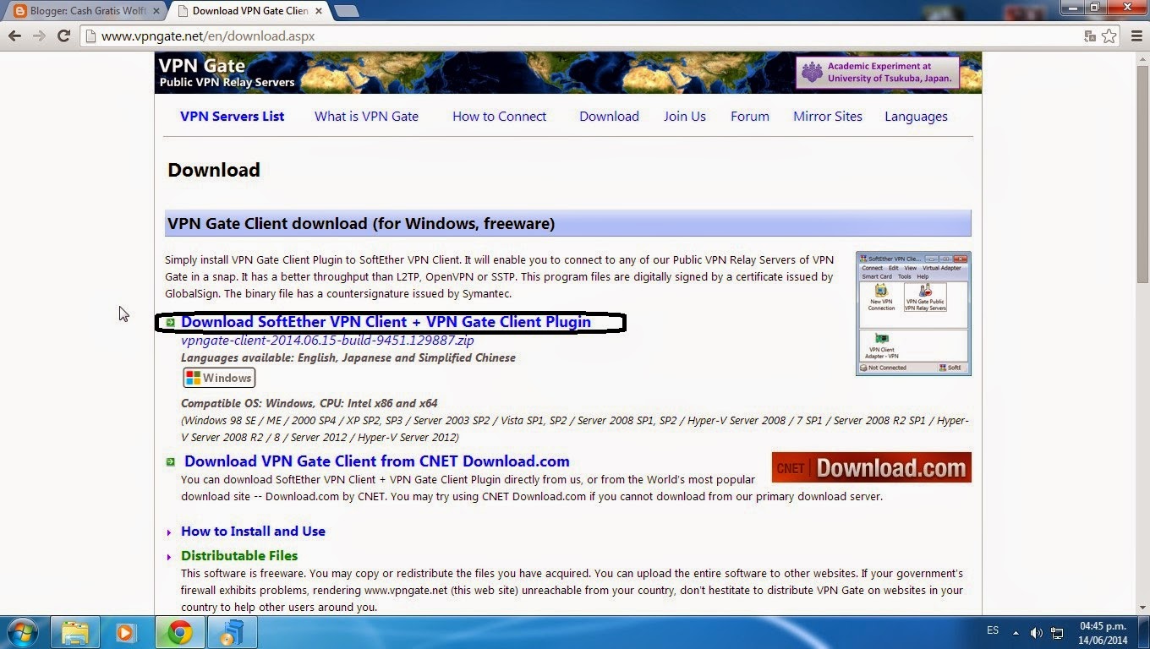This screenshot has height=649, width=1150.
Task: Click the Distributable Files heading
Action: tap(239, 556)
